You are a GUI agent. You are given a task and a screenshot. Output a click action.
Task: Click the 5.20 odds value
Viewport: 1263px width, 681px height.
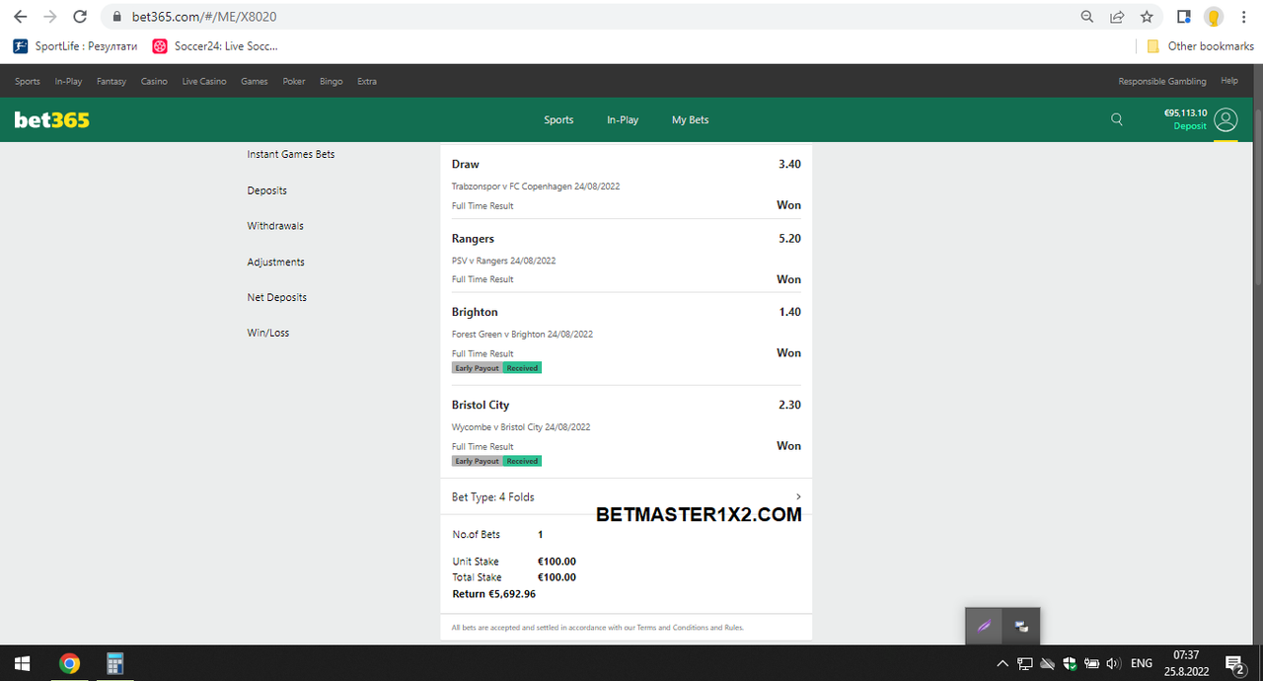[x=789, y=239]
